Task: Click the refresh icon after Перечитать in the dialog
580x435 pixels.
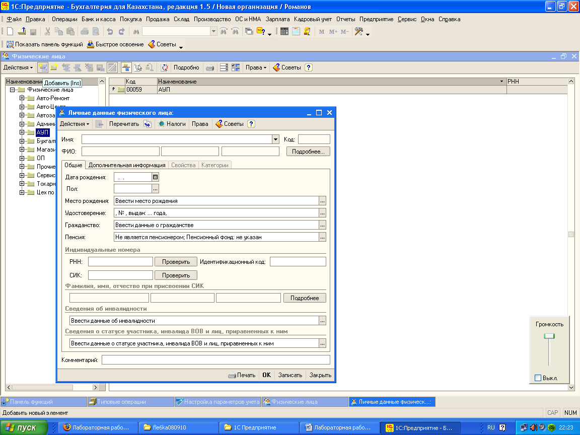Action: [x=148, y=124]
